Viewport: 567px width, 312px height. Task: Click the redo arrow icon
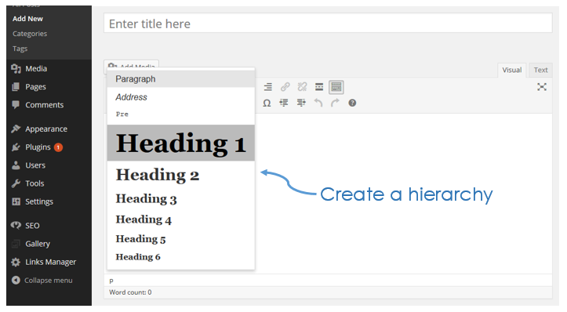[335, 103]
